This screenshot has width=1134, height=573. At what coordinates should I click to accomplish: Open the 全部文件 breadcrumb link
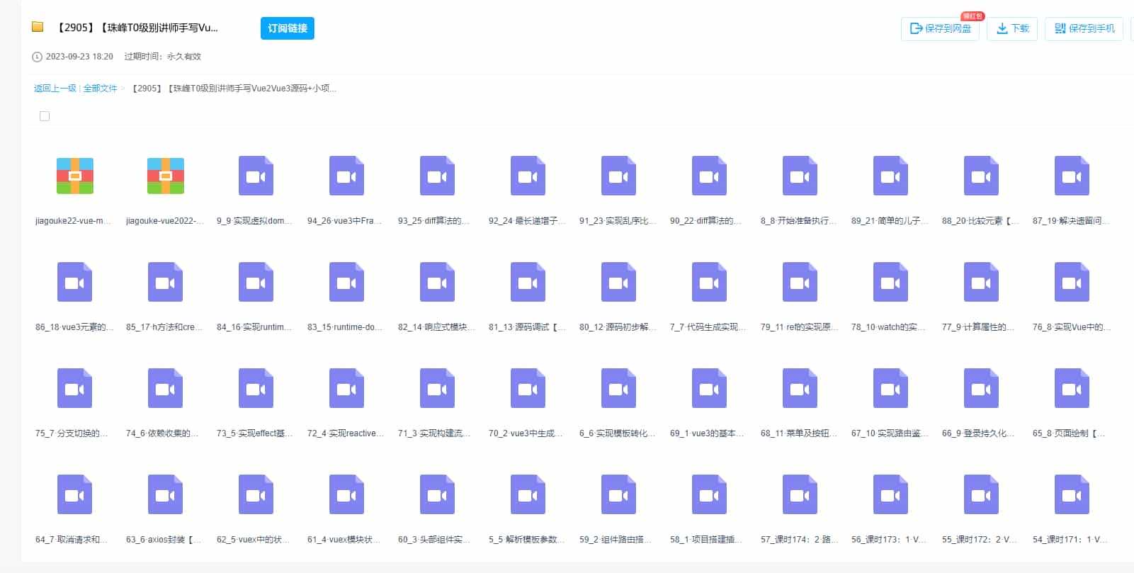101,89
